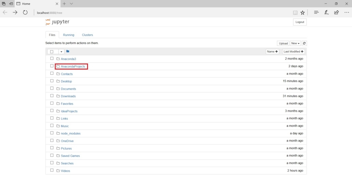Open the Links folder
Image resolution: width=352 pixels, height=189 pixels.
[64, 118]
